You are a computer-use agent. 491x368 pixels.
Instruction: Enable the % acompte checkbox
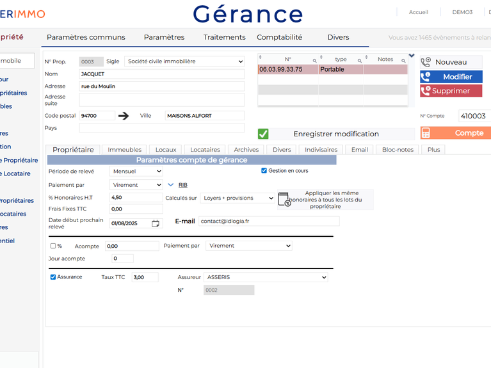[53, 246]
